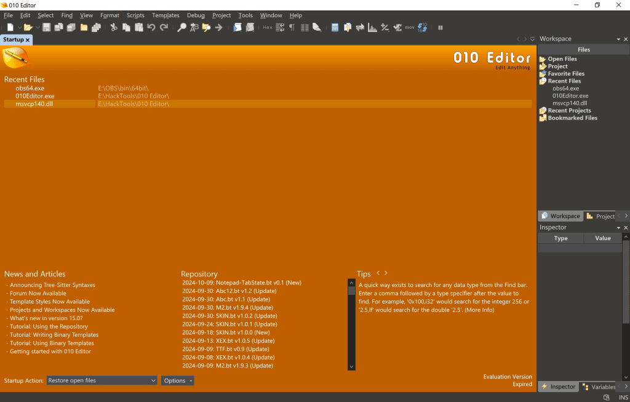Toggle the column view icon
The image size is (630, 402).
pyautogui.click(x=305, y=27)
